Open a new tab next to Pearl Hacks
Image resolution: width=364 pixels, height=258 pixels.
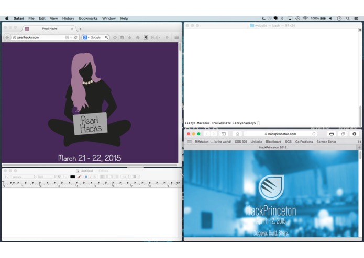(80, 29)
